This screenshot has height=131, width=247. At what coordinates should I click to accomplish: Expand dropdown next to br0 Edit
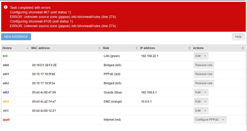pos(205,56)
